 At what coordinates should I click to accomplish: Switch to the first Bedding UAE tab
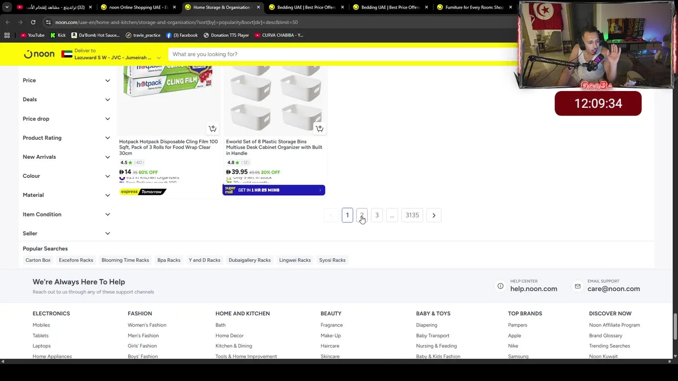[306, 7]
